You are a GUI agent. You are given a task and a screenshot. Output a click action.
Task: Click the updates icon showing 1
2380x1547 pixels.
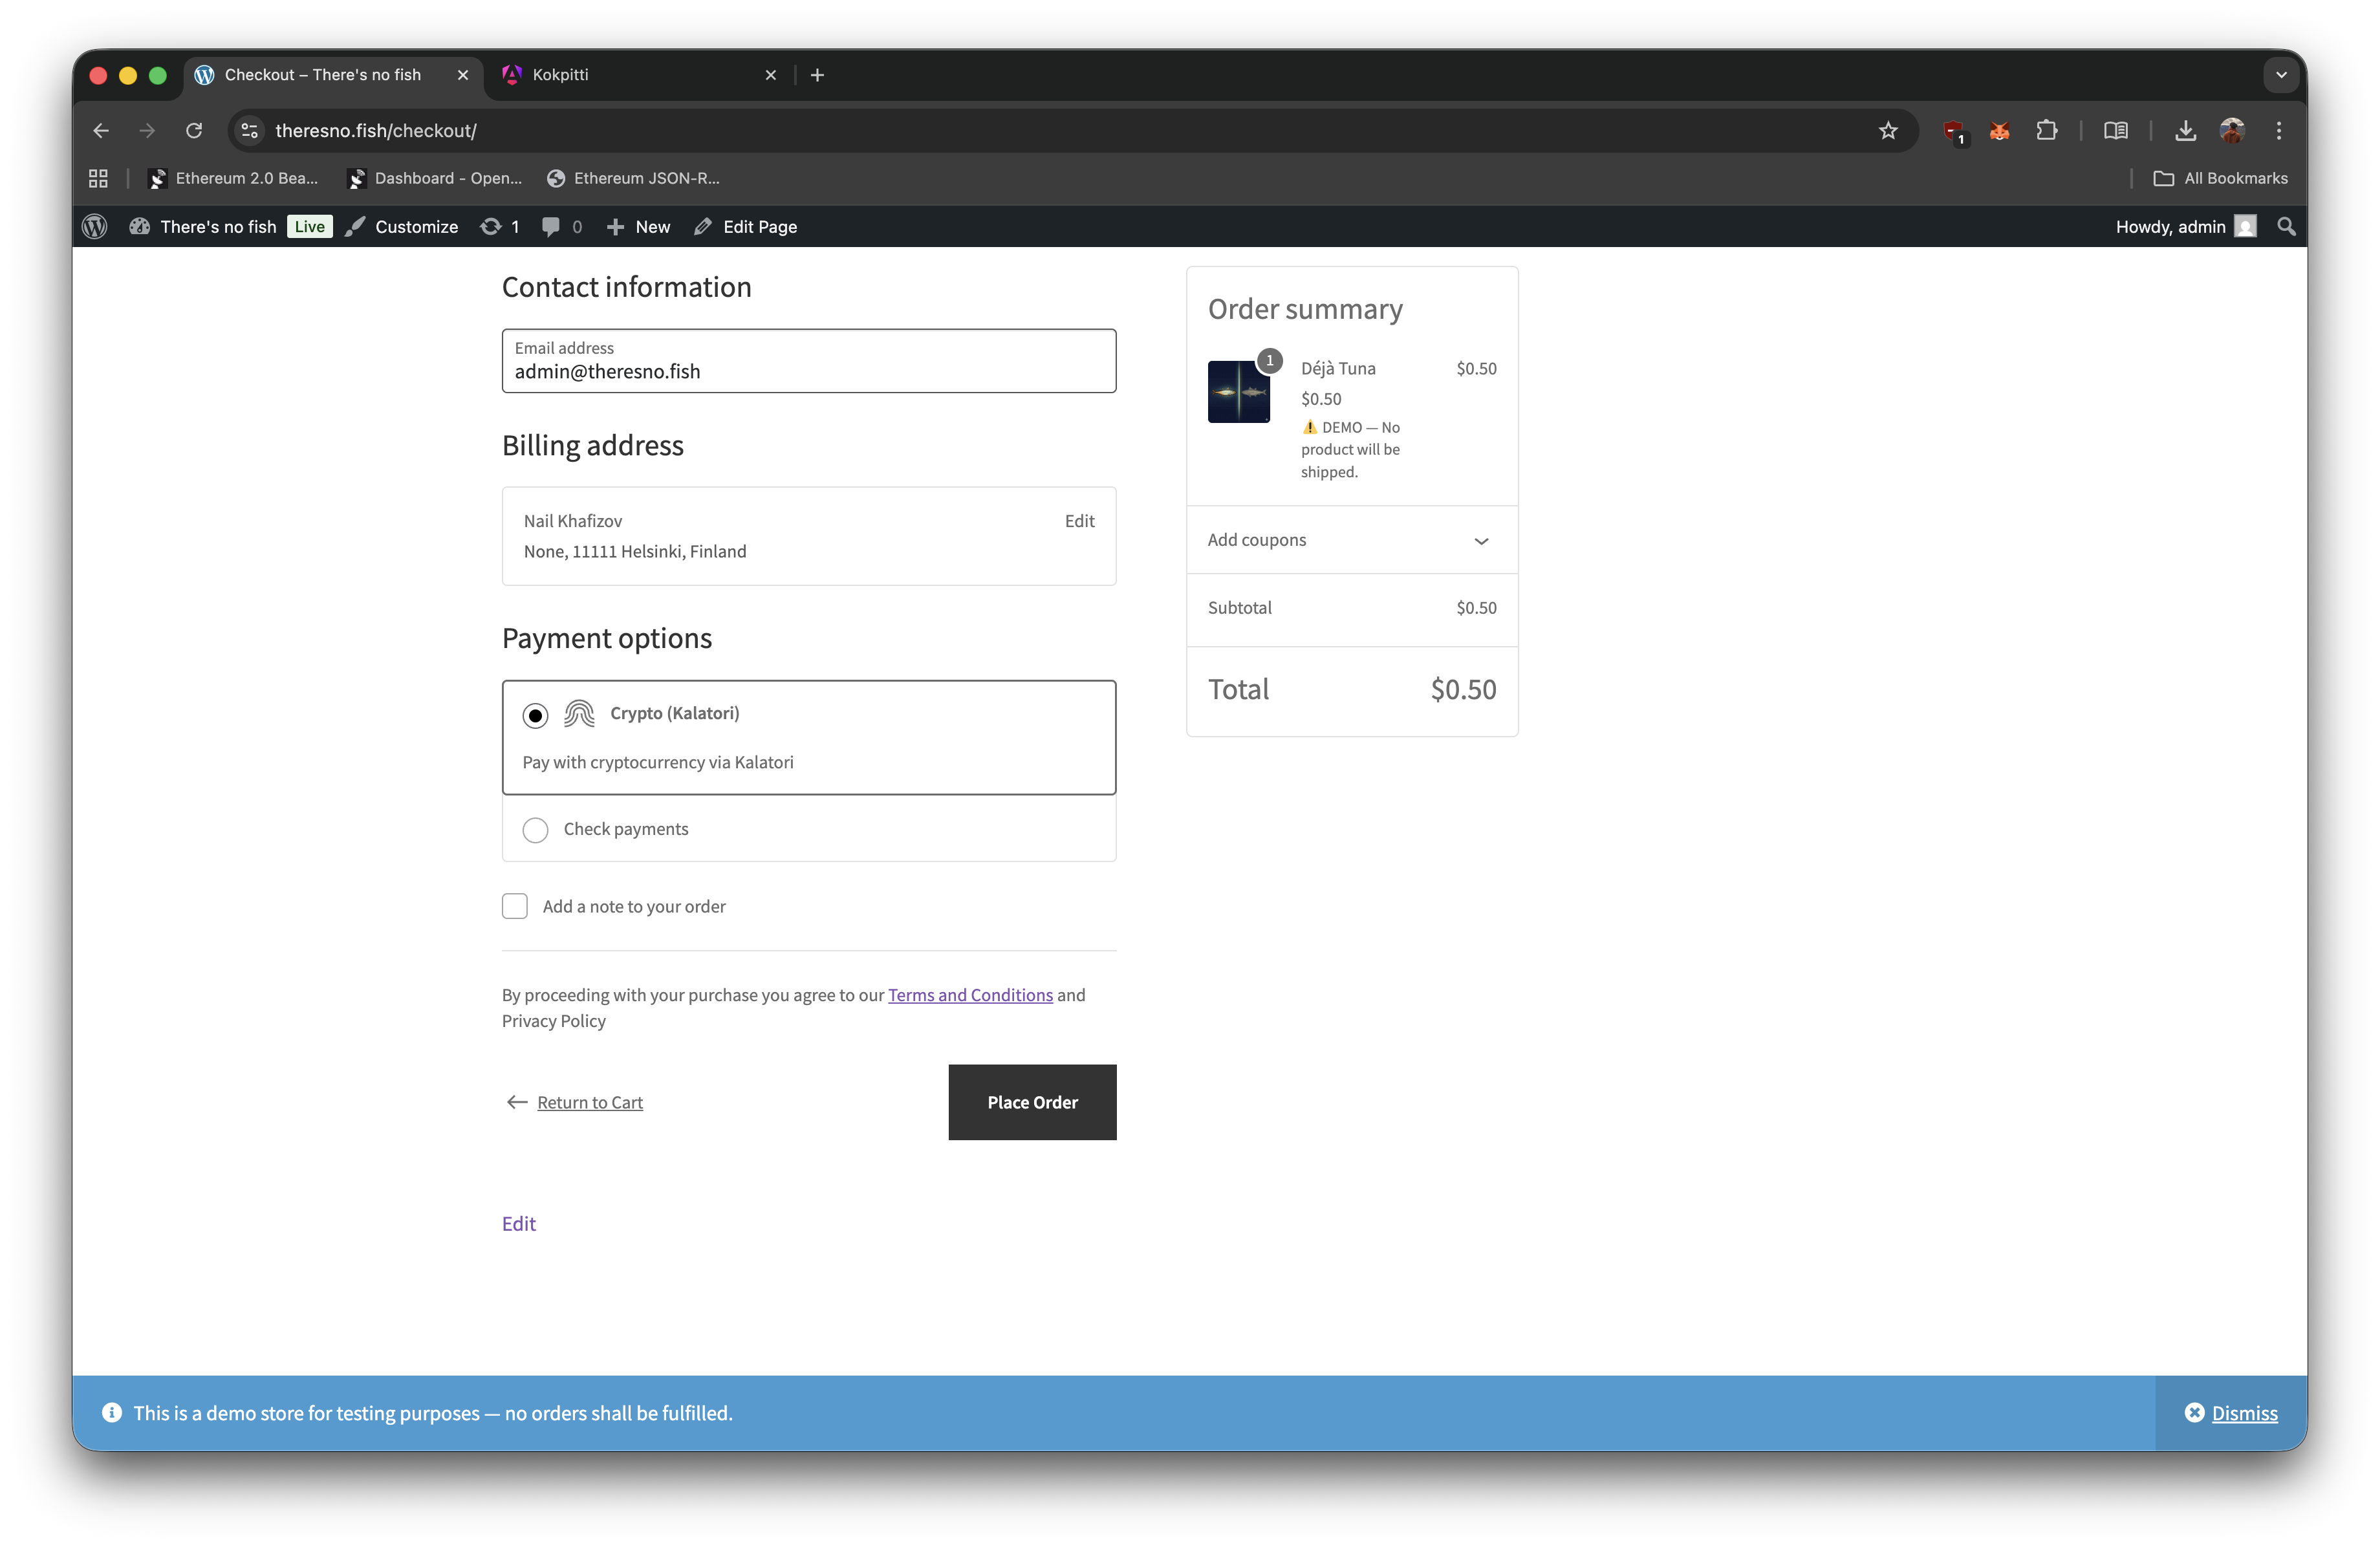pos(499,227)
